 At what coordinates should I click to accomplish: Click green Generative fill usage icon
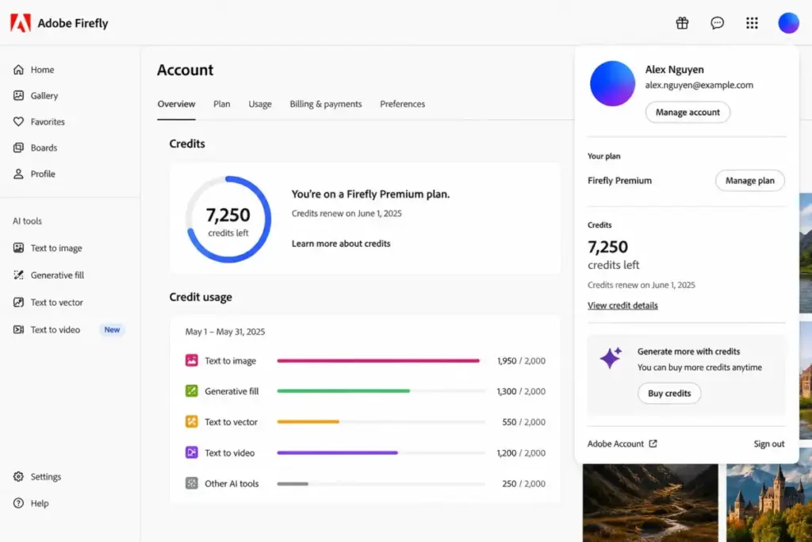tap(192, 390)
